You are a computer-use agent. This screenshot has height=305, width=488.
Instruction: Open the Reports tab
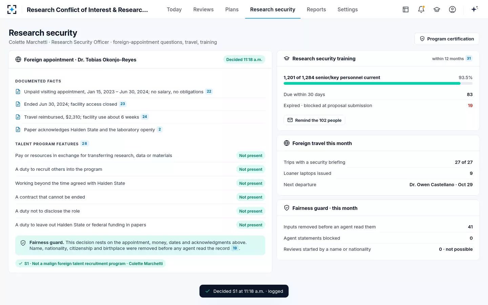click(316, 9)
